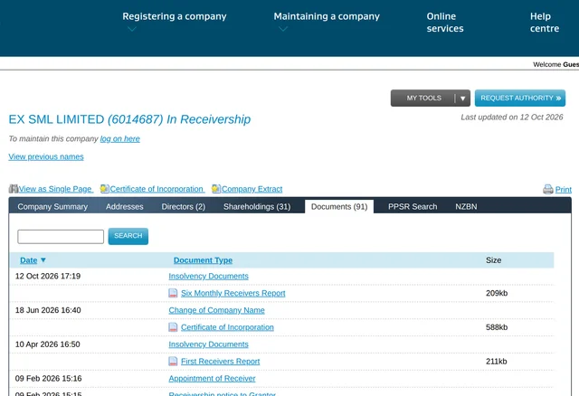Click the 12 Oct 2026 17:19 date cell
The height and width of the screenshot is (396, 579).
pyautogui.click(x=48, y=276)
